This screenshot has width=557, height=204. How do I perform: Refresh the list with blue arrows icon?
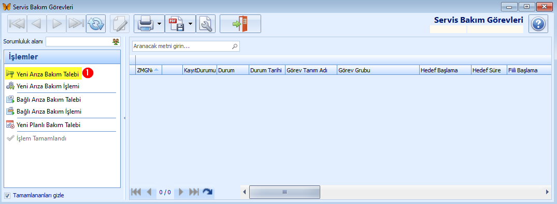pyautogui.click(x=96, y=24)
